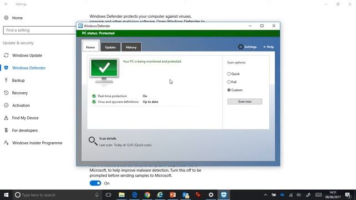Click the Last scan details text
Image resolution: width=356 pixels, height=200 pixels.
click(x=125, y=145)
